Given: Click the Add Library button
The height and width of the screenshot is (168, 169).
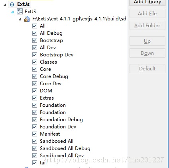Looking at the screenshot, I should point(147,2).
